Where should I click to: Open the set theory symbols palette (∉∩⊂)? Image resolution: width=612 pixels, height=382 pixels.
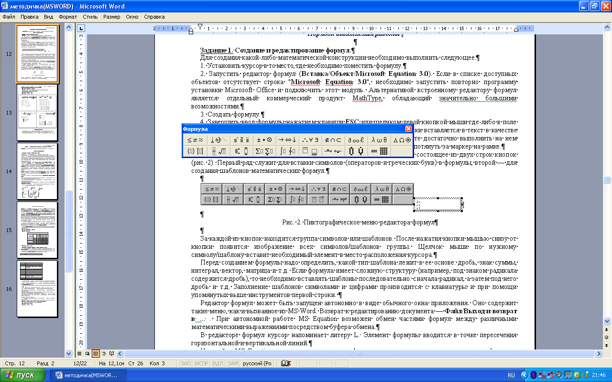[x=333, y=140]
